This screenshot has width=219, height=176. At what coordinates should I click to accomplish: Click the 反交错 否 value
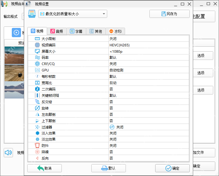(149, 102)
